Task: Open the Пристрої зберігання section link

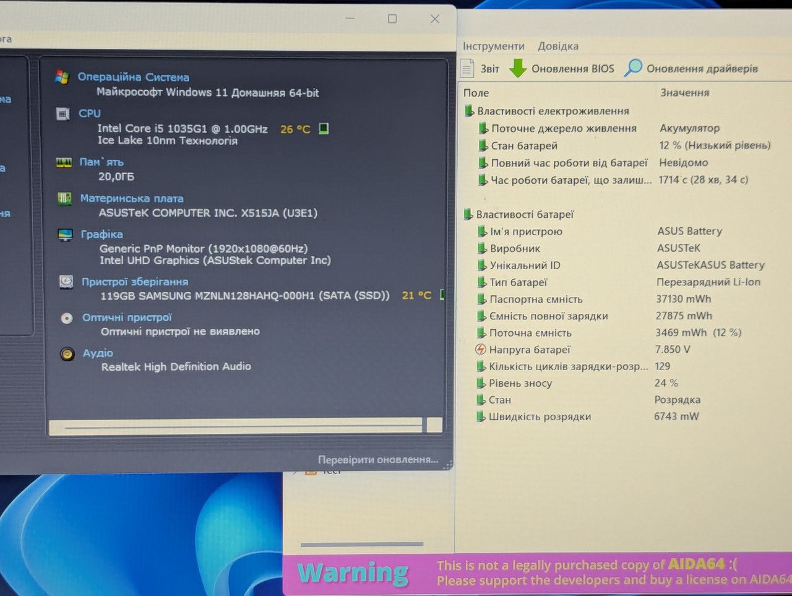Action: point(135,282)
